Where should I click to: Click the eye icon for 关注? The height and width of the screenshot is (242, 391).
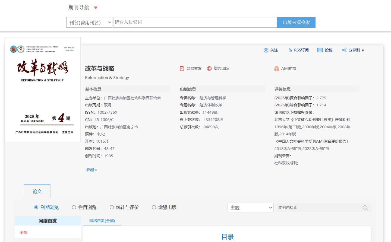point(266,50)
